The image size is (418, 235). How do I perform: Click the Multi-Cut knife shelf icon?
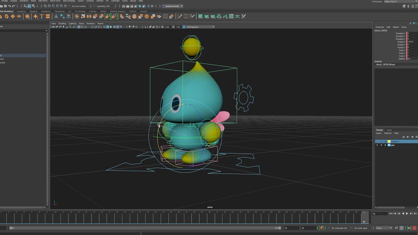(180, 17)
